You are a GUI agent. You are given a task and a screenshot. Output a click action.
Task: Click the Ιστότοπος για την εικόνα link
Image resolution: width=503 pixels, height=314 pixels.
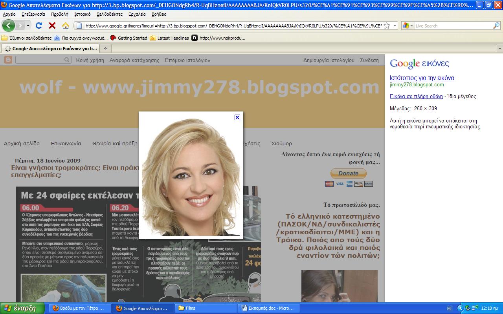point(422,78)
